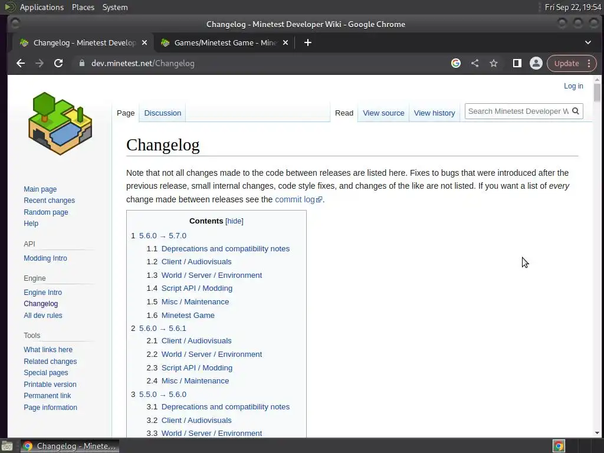
Task: Hide the Contents table via the hide link
Action: [234, 221]
